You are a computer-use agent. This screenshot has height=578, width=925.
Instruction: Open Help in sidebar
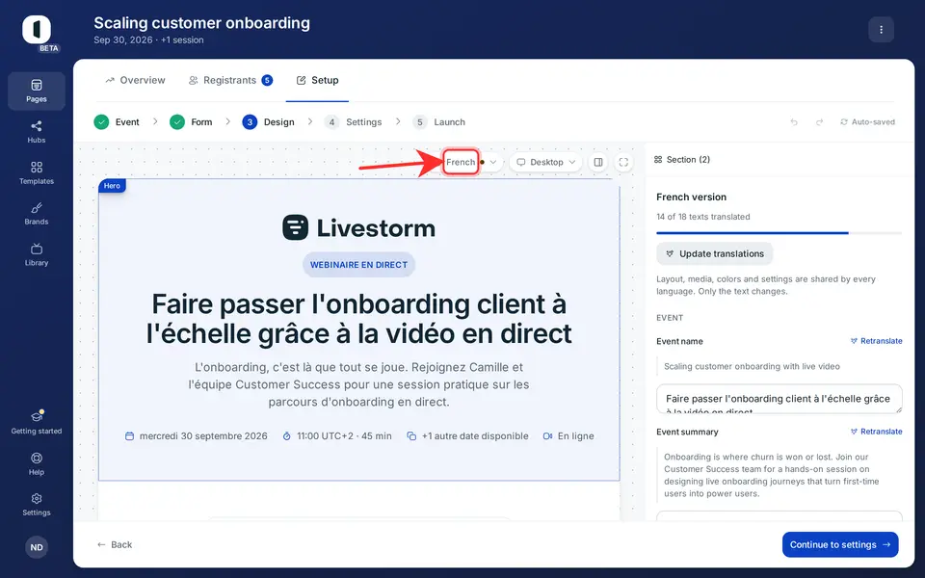tap(37, 463)
